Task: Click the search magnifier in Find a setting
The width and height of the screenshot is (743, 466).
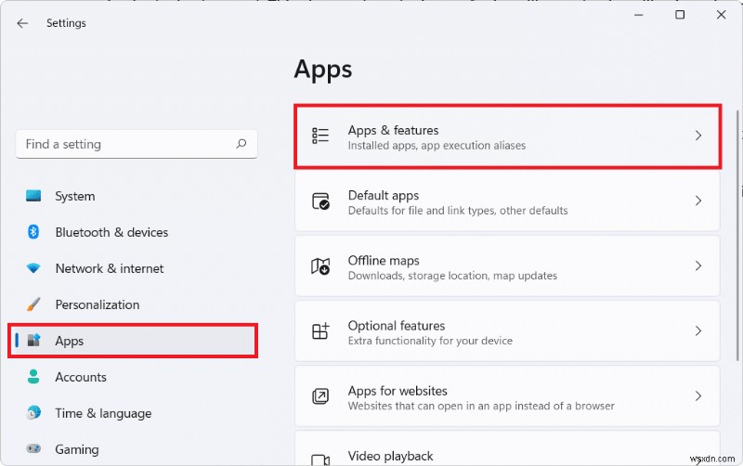Action: [241, 144]
